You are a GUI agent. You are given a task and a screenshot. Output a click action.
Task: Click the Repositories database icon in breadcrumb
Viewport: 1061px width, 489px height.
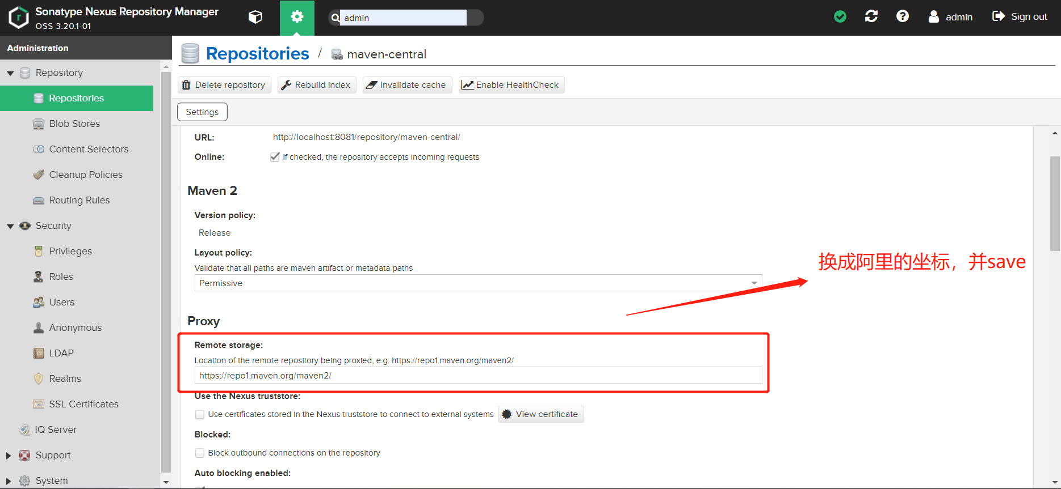tap(190, 54)
